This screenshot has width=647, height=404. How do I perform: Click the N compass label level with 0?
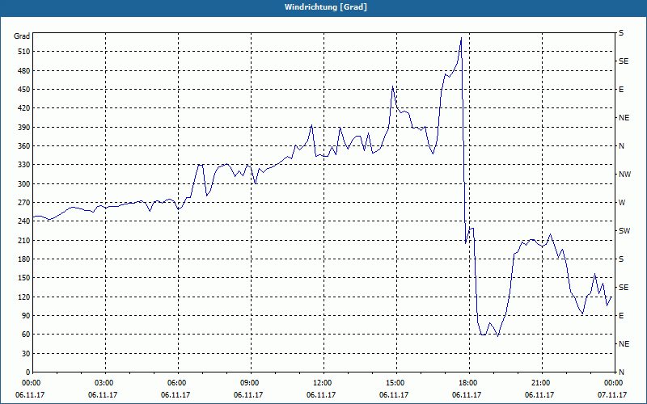point(621,372)
